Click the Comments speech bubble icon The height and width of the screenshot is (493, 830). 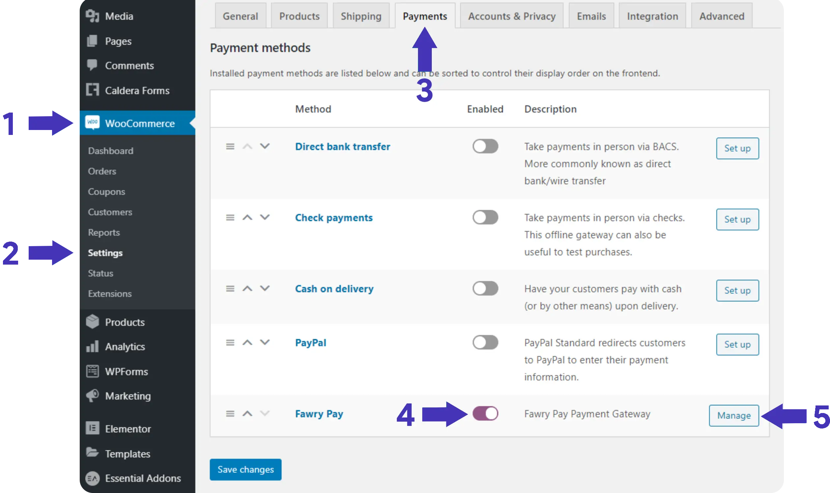click(92, 65)
